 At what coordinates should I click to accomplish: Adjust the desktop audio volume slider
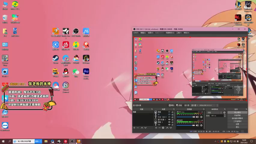tap(186, 125)
